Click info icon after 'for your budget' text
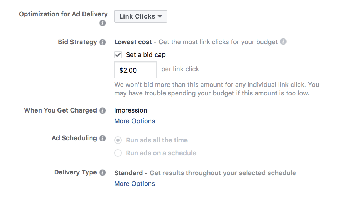 point(283,42)
